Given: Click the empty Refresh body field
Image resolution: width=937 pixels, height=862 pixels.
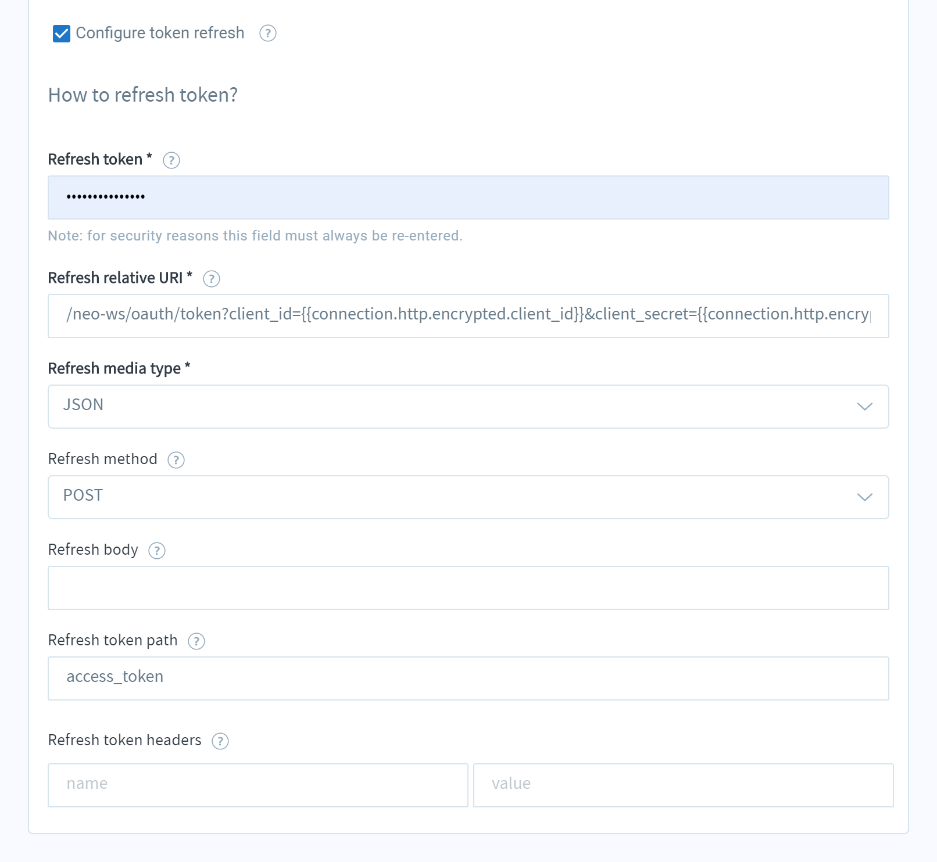Looking at the screenshot, I should [468, 588].
